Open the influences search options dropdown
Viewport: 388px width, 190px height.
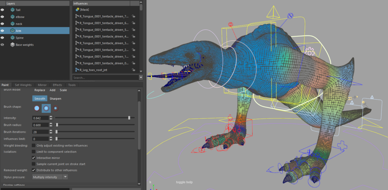[x=141, y=78]
